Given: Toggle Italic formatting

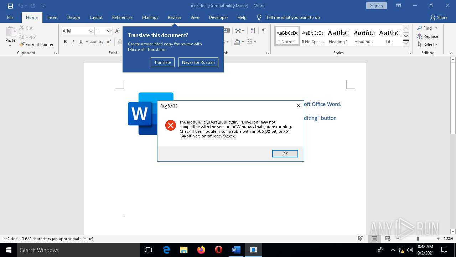Looking at the screenshot, I should tap(73, 42).
